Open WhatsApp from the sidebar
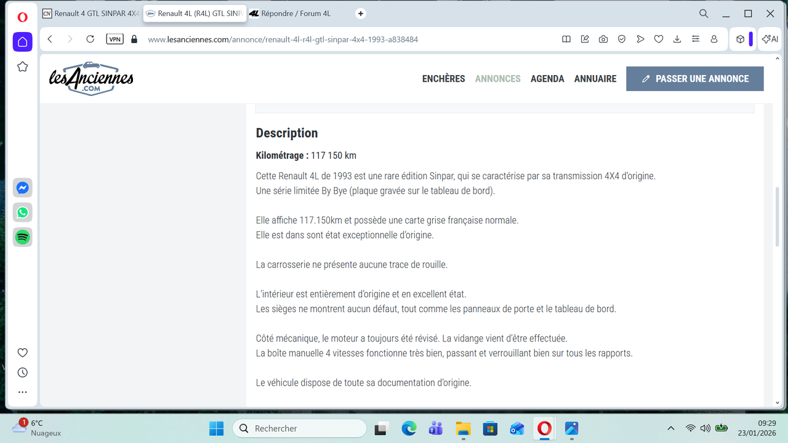The height and width of the screenshot is (443, 788). point(22,212)
